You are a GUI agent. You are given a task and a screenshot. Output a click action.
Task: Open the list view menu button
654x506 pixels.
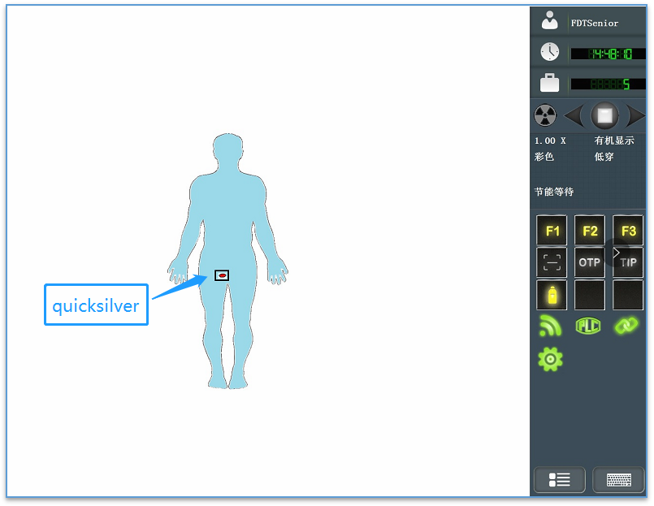(x=559, y=480)
